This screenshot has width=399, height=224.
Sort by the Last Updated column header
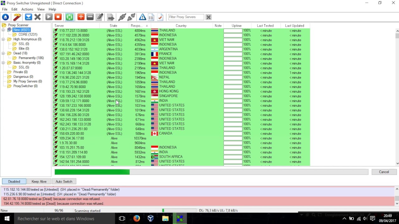pyautogui.click(x=295, y=26)
